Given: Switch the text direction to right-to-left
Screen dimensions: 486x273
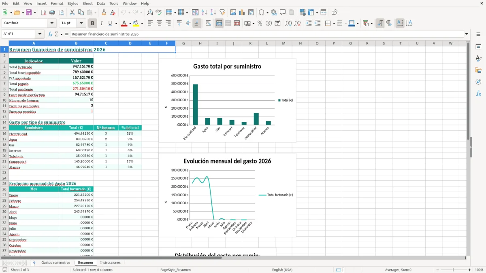Looking at the screenshot, I should point(389,23).
